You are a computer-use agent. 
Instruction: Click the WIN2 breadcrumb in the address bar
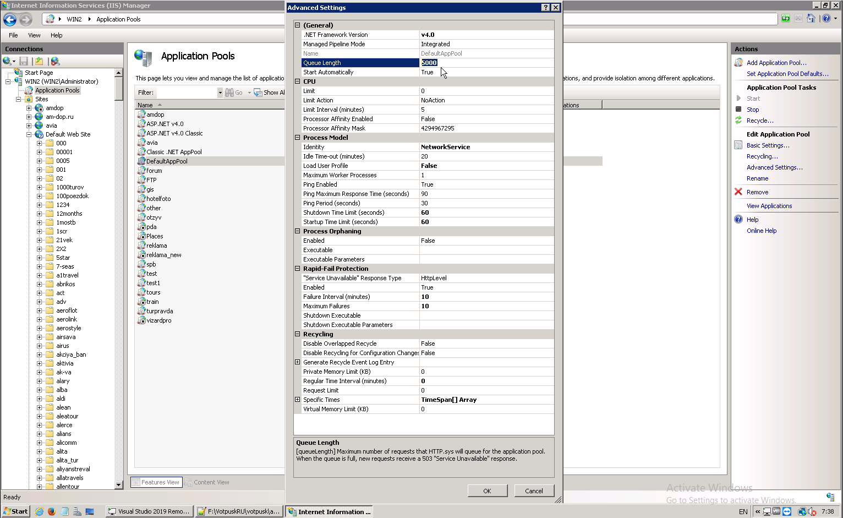click(x=74, y=19)
